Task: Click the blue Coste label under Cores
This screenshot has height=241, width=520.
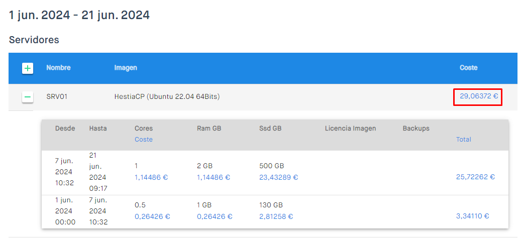Action: (x=144, y=140)
